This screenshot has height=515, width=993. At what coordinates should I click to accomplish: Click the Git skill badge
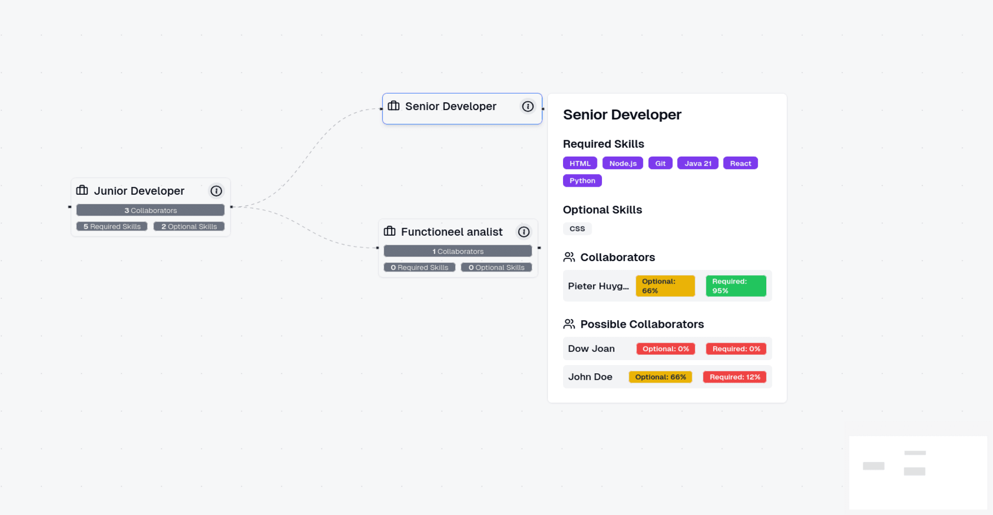pyautogui.click(x=660, y=164)
